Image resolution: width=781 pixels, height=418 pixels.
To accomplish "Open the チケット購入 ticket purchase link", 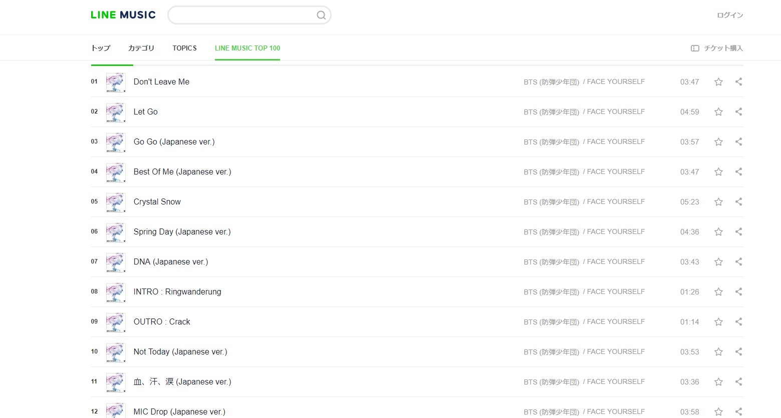I will point(717,48).
